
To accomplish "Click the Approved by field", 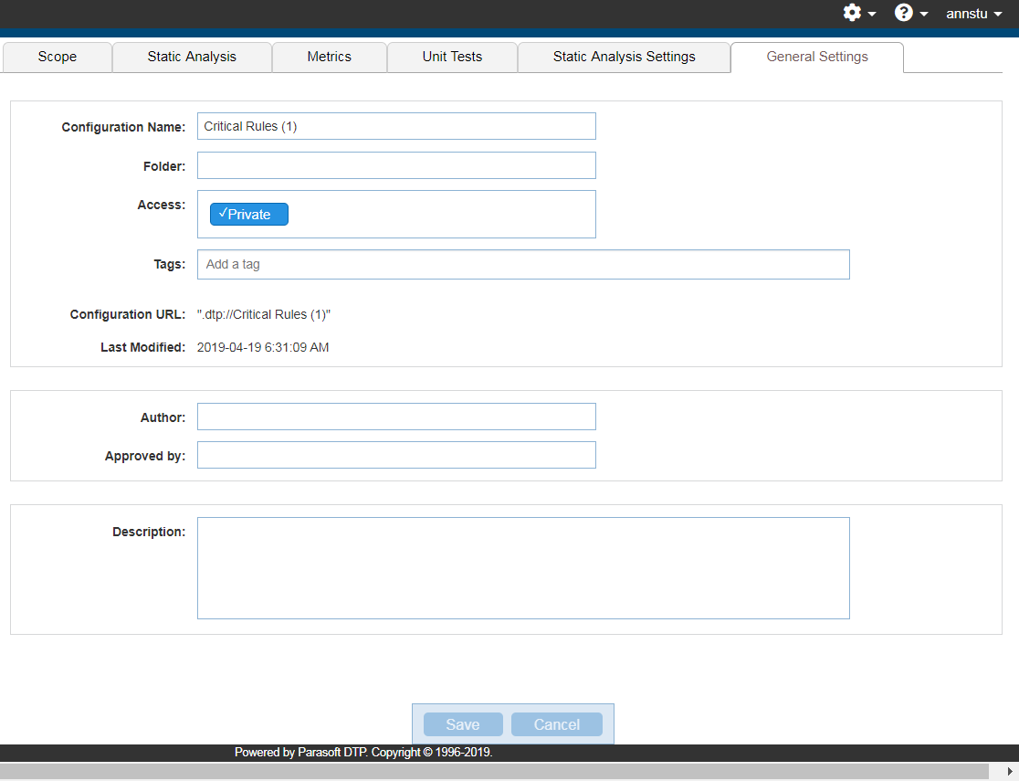I will [x=396, y=455].
